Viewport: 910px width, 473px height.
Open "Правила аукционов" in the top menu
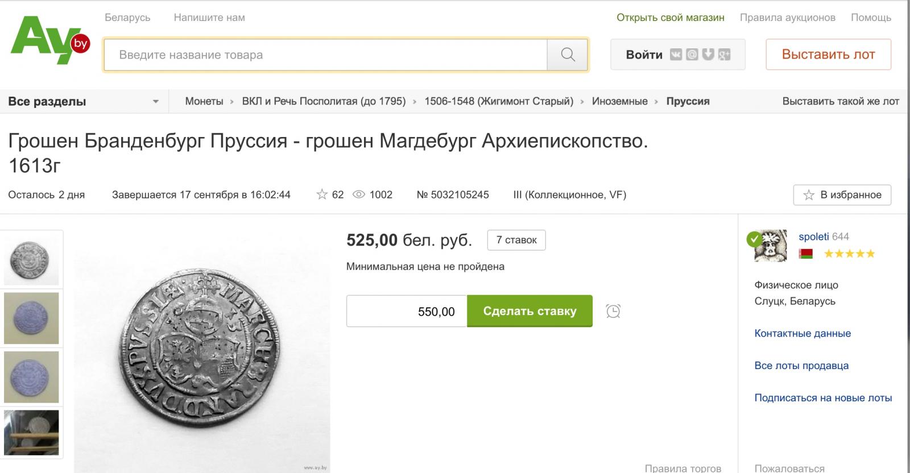pos(787,18)
